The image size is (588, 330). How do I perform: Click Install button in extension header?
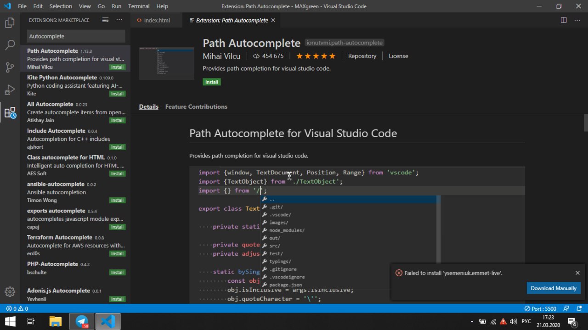[x=212, y=82]
